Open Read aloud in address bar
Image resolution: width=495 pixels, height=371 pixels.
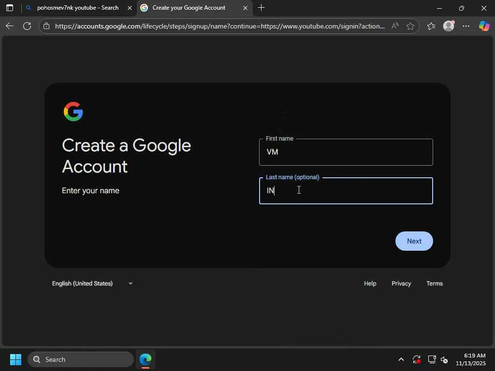(395, 26)
